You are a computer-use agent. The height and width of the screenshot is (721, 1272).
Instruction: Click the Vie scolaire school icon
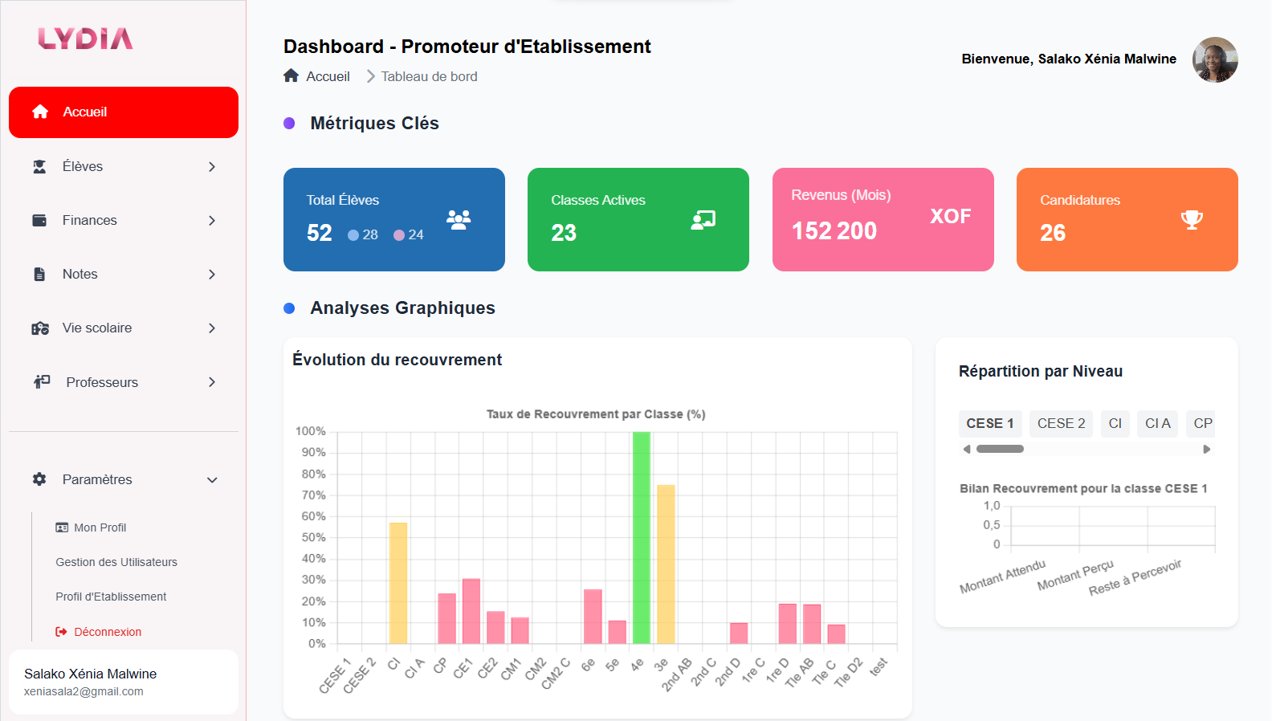[40, 328]
